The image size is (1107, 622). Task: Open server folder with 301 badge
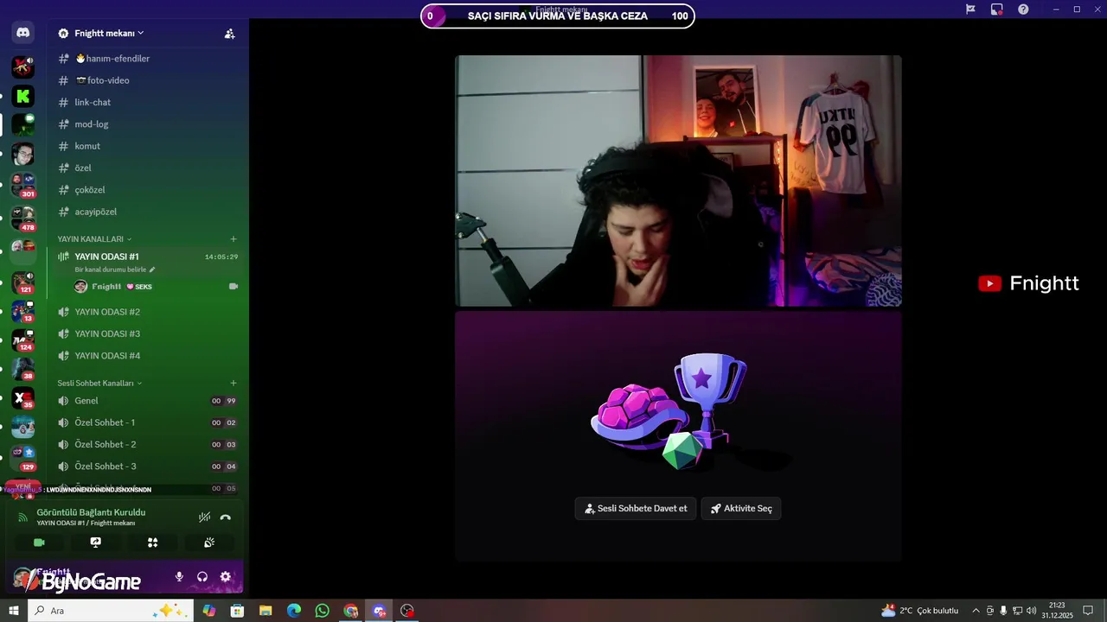[23, 184]
